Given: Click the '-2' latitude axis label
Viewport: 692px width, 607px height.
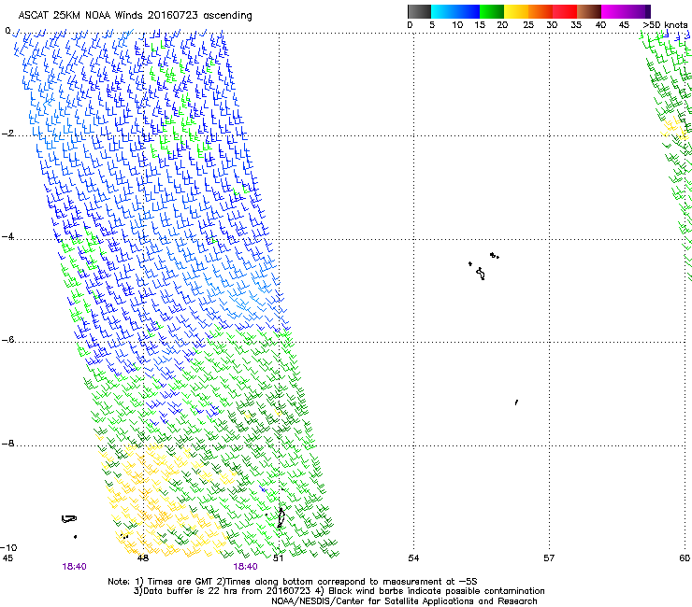Looking at the screenshot, I should tap(7, 134).
